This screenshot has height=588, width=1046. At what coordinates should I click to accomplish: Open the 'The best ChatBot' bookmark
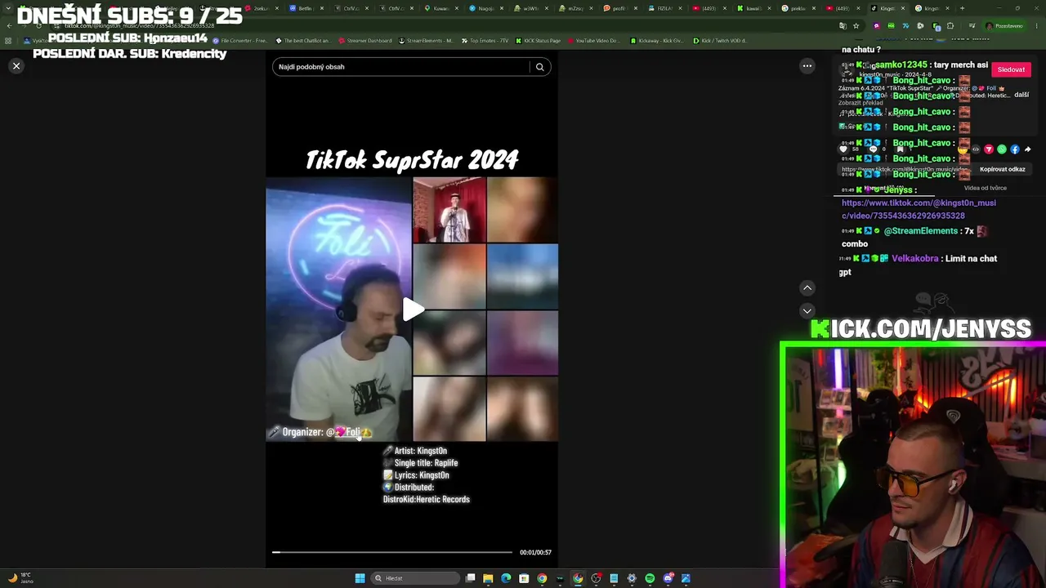click(302, 40)
